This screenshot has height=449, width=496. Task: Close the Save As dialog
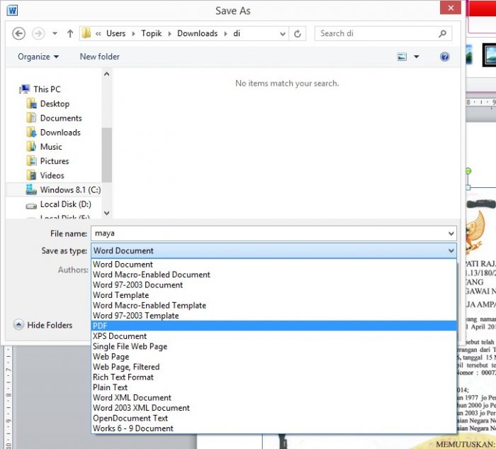451,8
